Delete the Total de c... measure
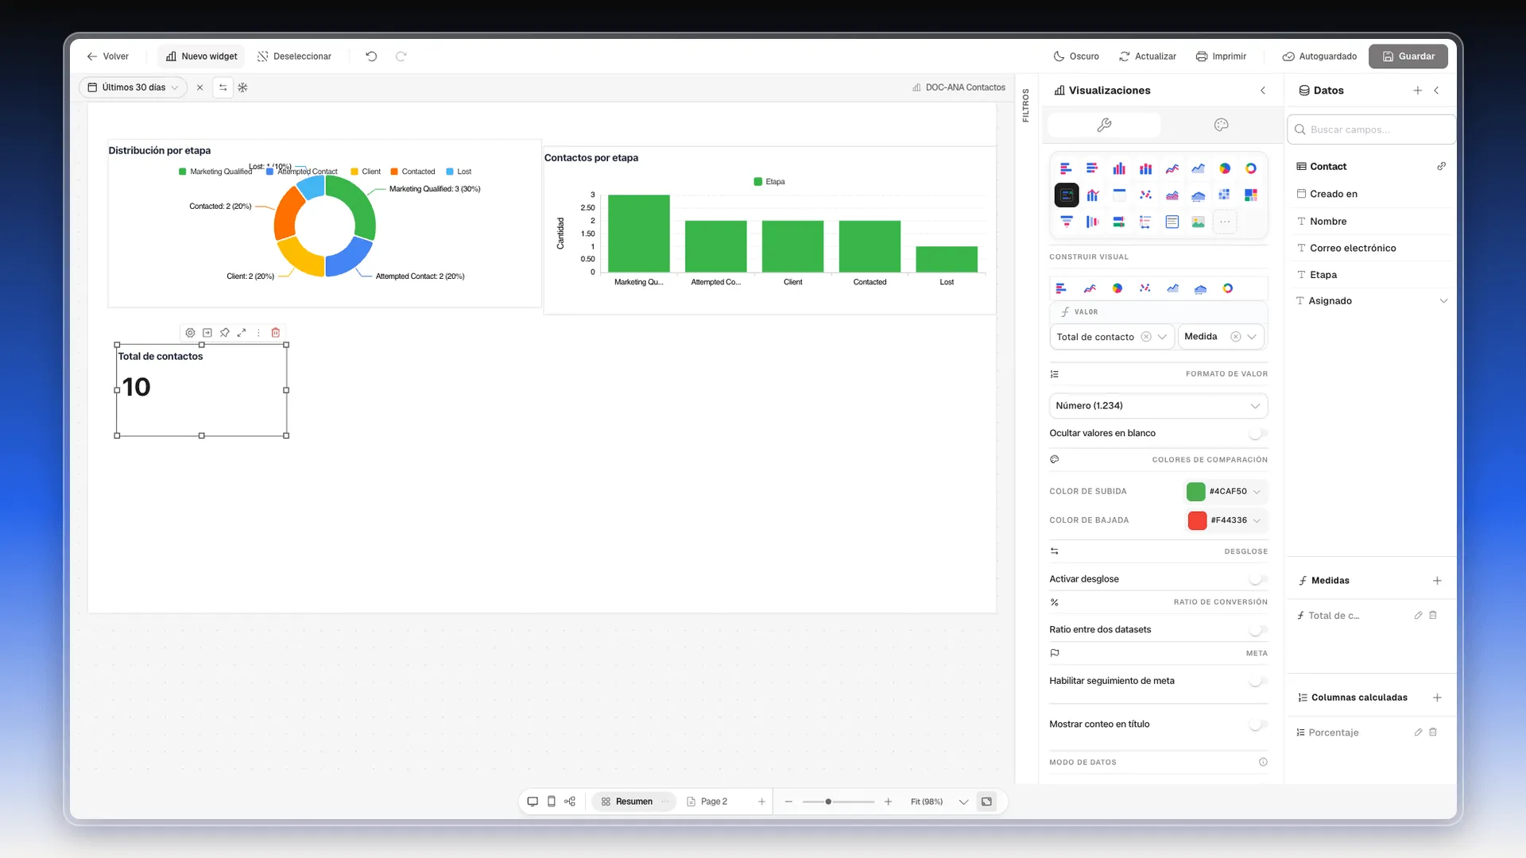Screen dimensions: 1526x858 (1433, 616)
